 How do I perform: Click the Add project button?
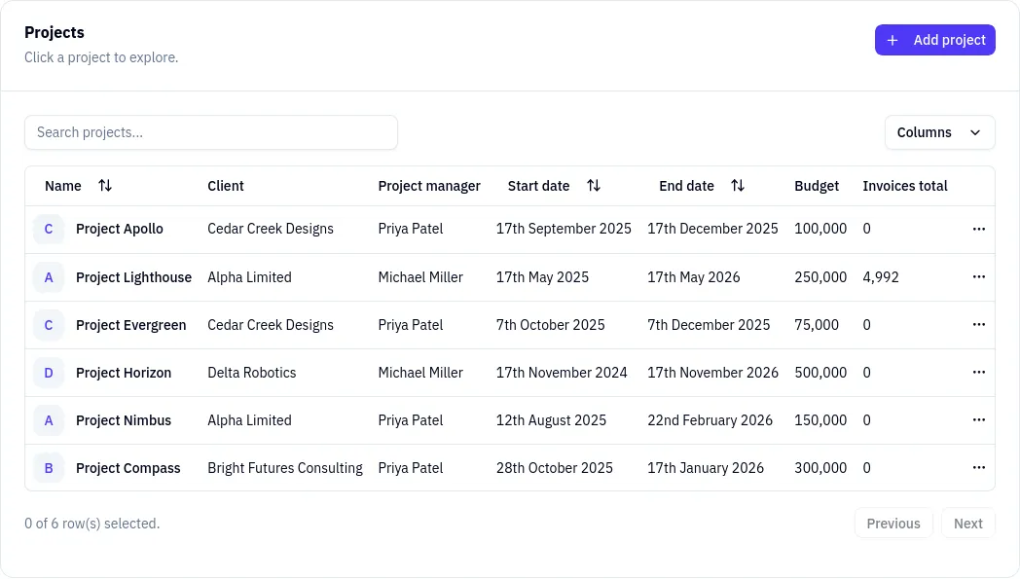(x=934, y=40)
